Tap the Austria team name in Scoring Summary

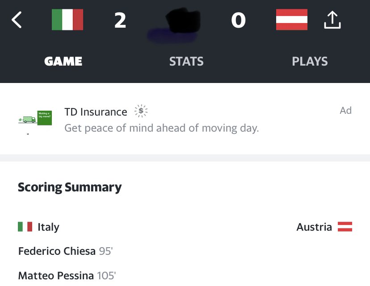click(314, 227)
